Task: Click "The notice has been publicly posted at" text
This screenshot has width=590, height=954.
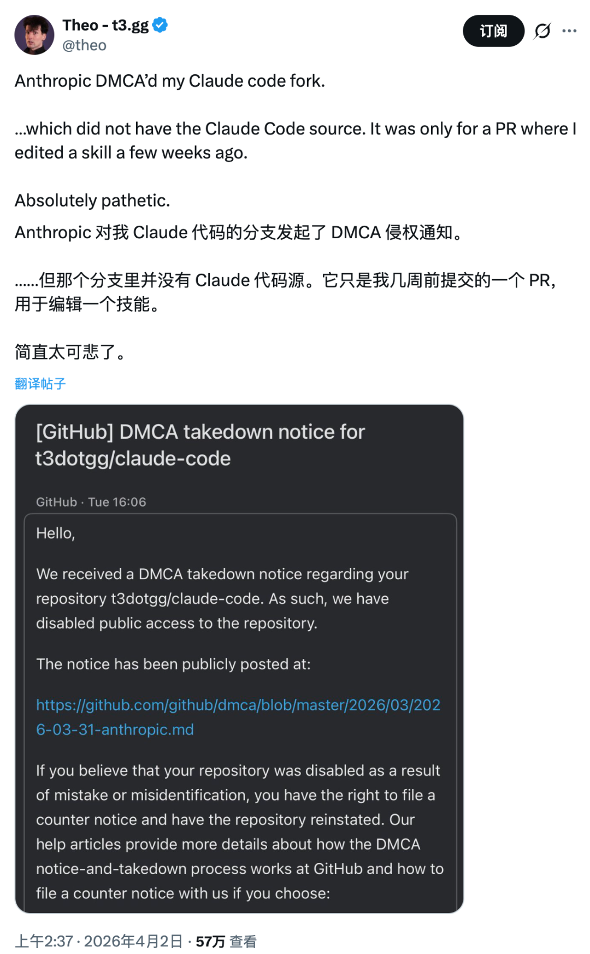Action: 173,664
